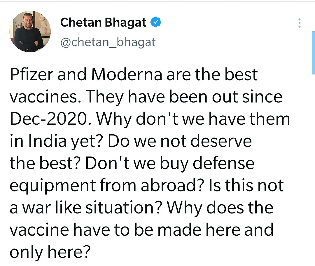Click the blue scrollbar at right edge

(313, 53)
